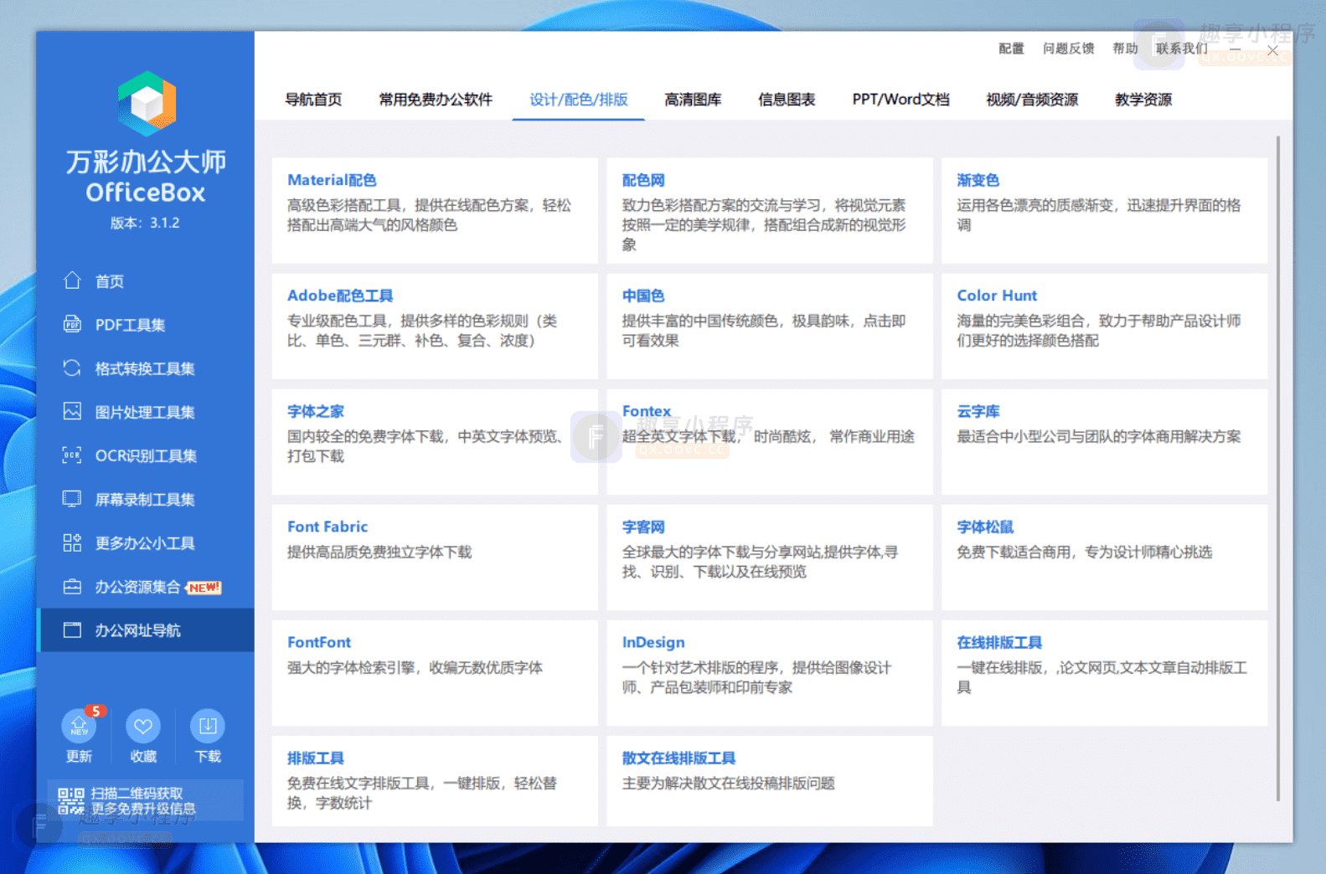1326x874 pixels.
Task: Go to 图片处理工具集 in sidebar
Action: (x=146, y=411)
